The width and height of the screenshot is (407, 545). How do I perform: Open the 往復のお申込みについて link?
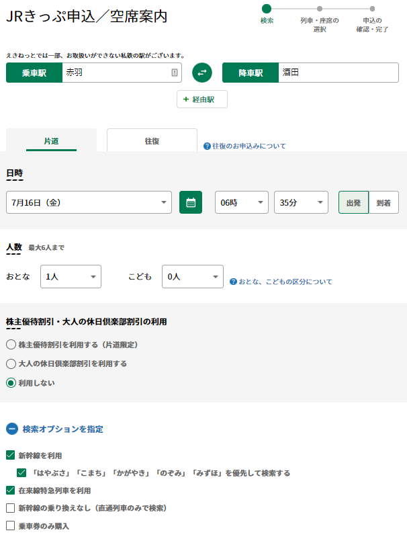click(x=249, y=146)
